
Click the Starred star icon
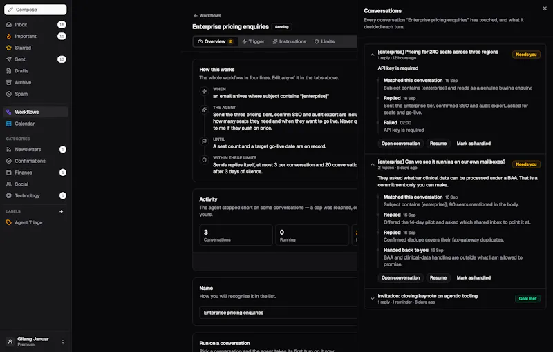pyautogui.click(x=9, y=48)
